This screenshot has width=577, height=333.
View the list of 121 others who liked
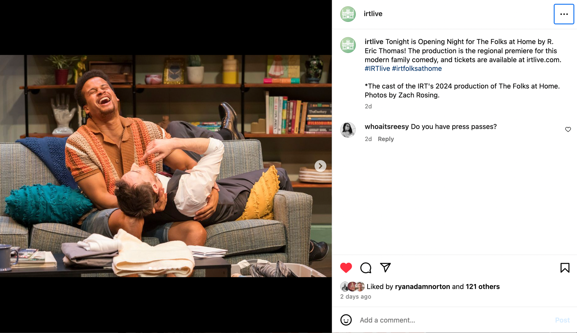pos(483,287)
